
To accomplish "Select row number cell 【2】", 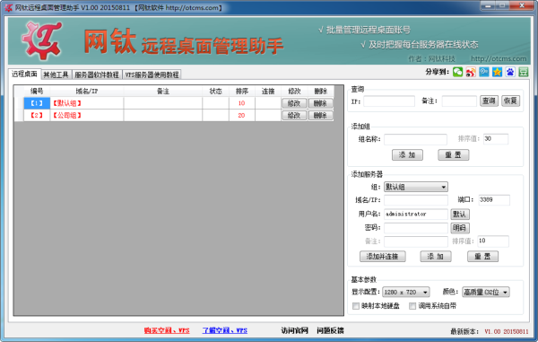I will pyautogui.click(x=37, y=116).
